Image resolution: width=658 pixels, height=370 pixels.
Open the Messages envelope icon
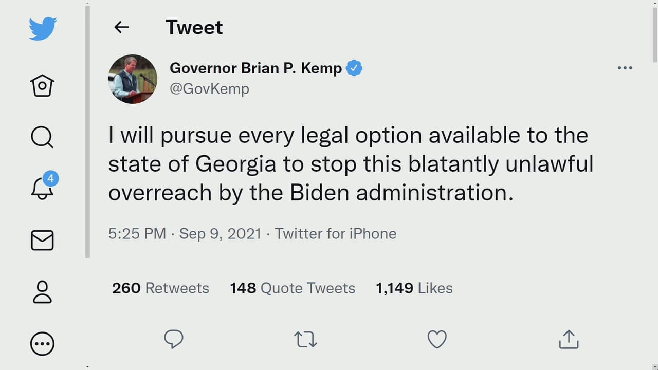click(x=42, y=240)
